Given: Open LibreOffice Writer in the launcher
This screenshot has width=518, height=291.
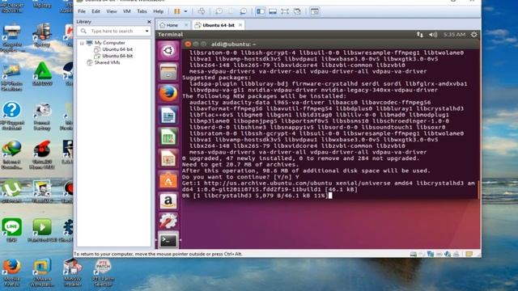Looking at the screenshot, I should pyautogui.click(x=168, y=115).
